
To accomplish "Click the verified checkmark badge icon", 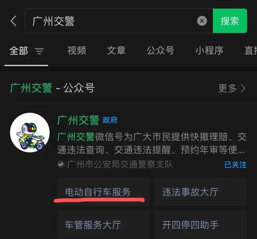I will [x=61, y=164].
